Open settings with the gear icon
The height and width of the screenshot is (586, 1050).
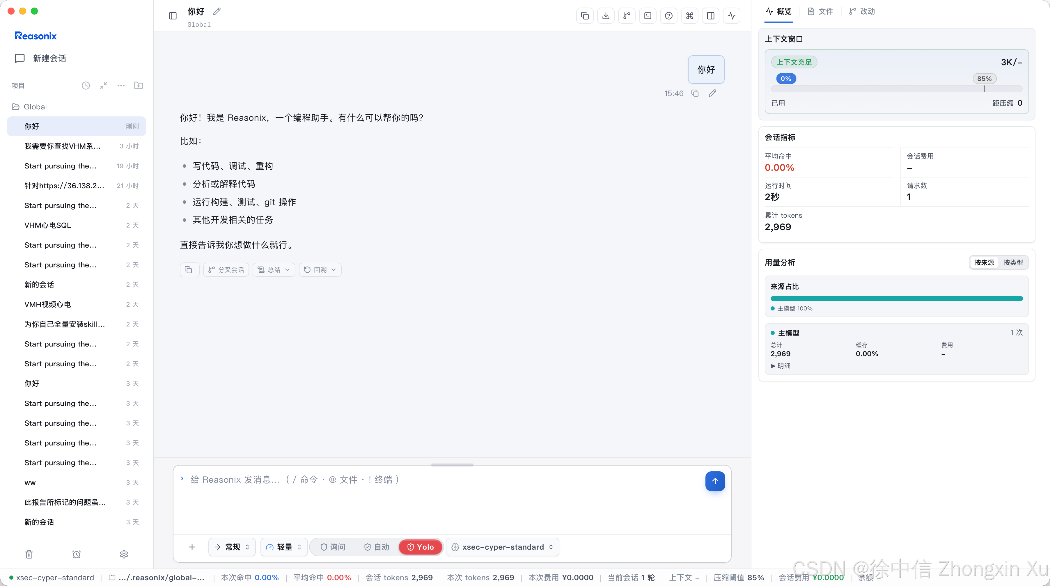(124, 554)
